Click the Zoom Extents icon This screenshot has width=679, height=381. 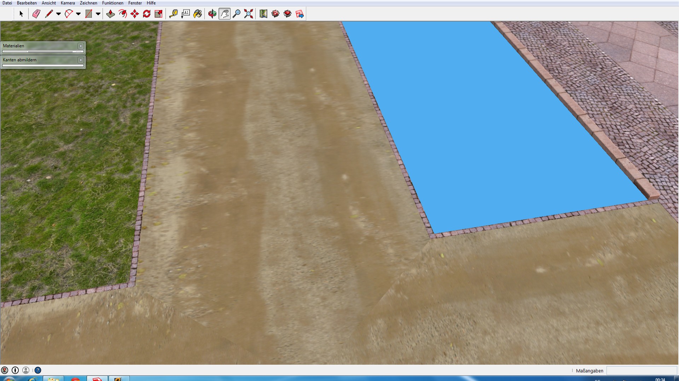(x=249, y=14)
